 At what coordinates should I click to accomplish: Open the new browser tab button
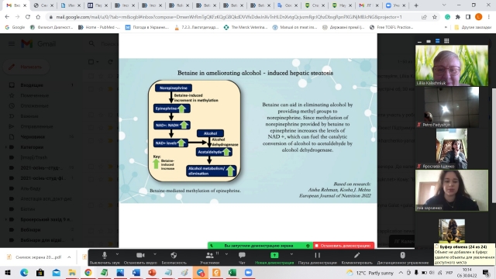click(x=416, y=5)
